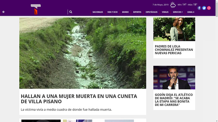Click the Telenoche T logo
Image resolution: width=218 pixels, height=122 pixels.
(x=36, y=9)
